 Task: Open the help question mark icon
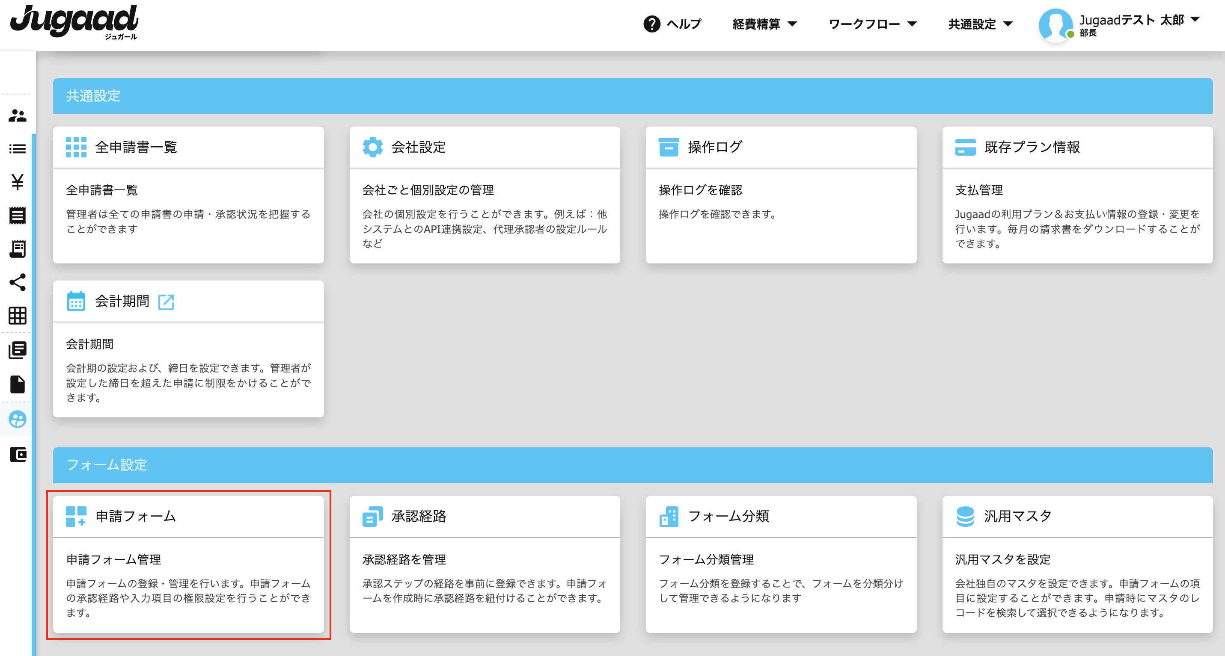coord(651,24)
